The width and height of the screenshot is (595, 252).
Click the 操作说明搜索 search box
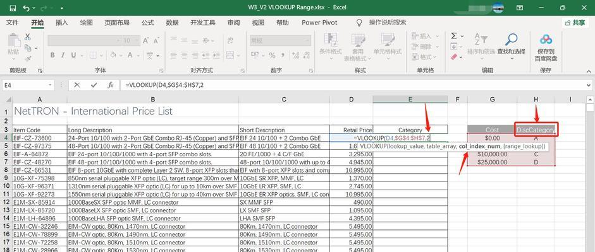click(388, 23)
